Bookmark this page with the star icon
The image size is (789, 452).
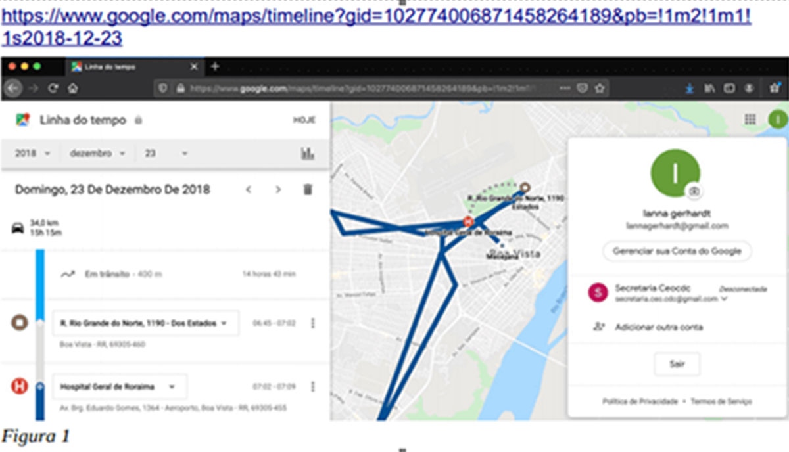[x=599, y=88]
